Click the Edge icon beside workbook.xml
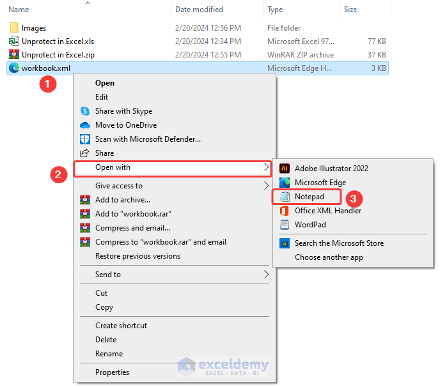 (14, 68)
